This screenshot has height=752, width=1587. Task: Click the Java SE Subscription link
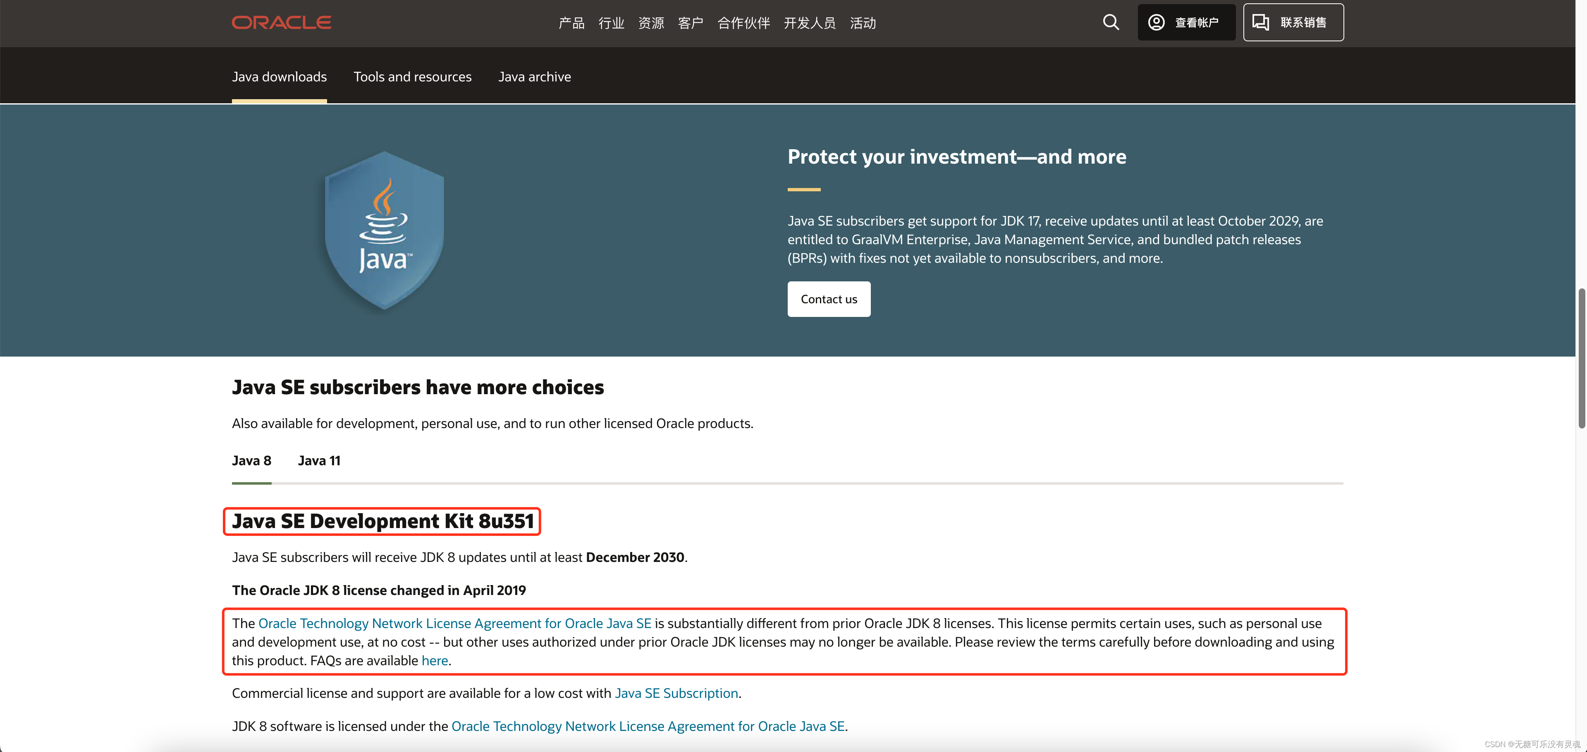click(676, 693)
